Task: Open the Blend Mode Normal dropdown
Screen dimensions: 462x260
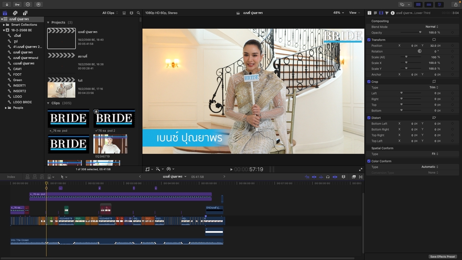Action: [x=432, y=27]
